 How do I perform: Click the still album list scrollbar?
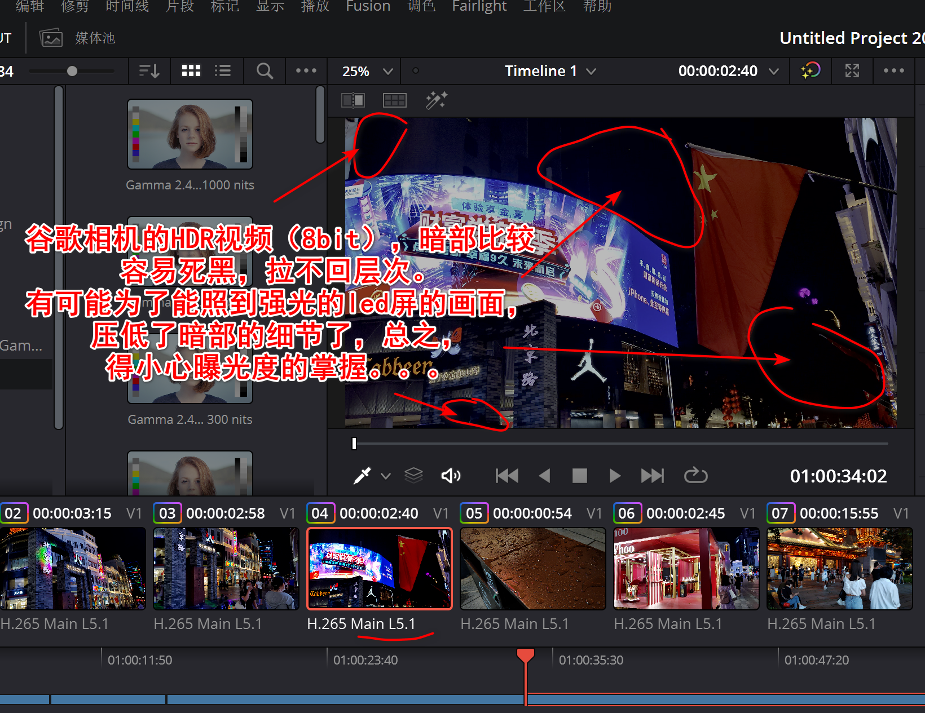pos(59,258)
